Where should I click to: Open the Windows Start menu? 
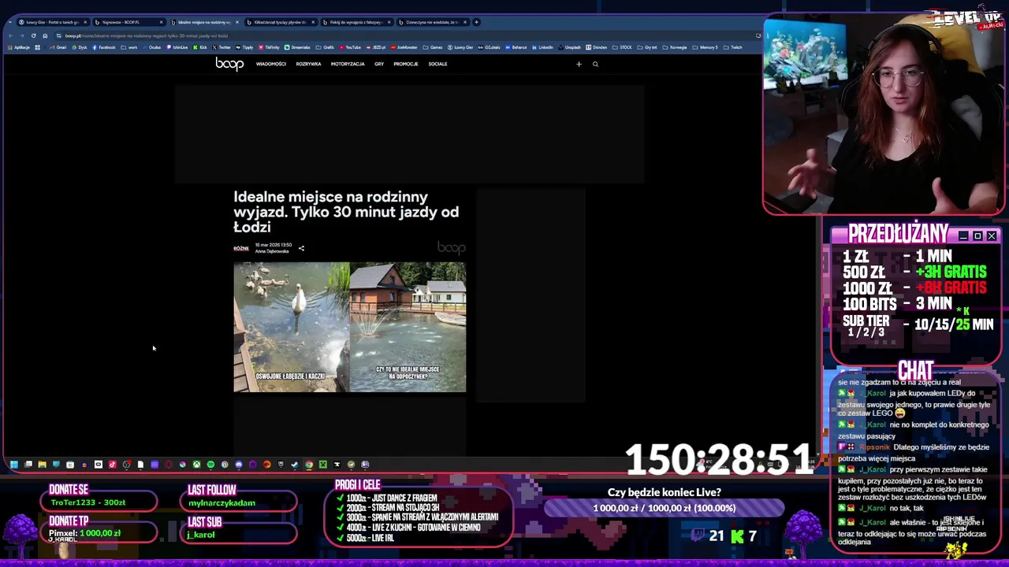[x=13, y=465]
